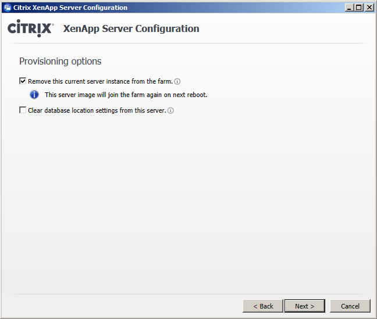The image size is (377, 319).
Task: Click info icon beside Remove server instance option
Action: tap(177, 82)
